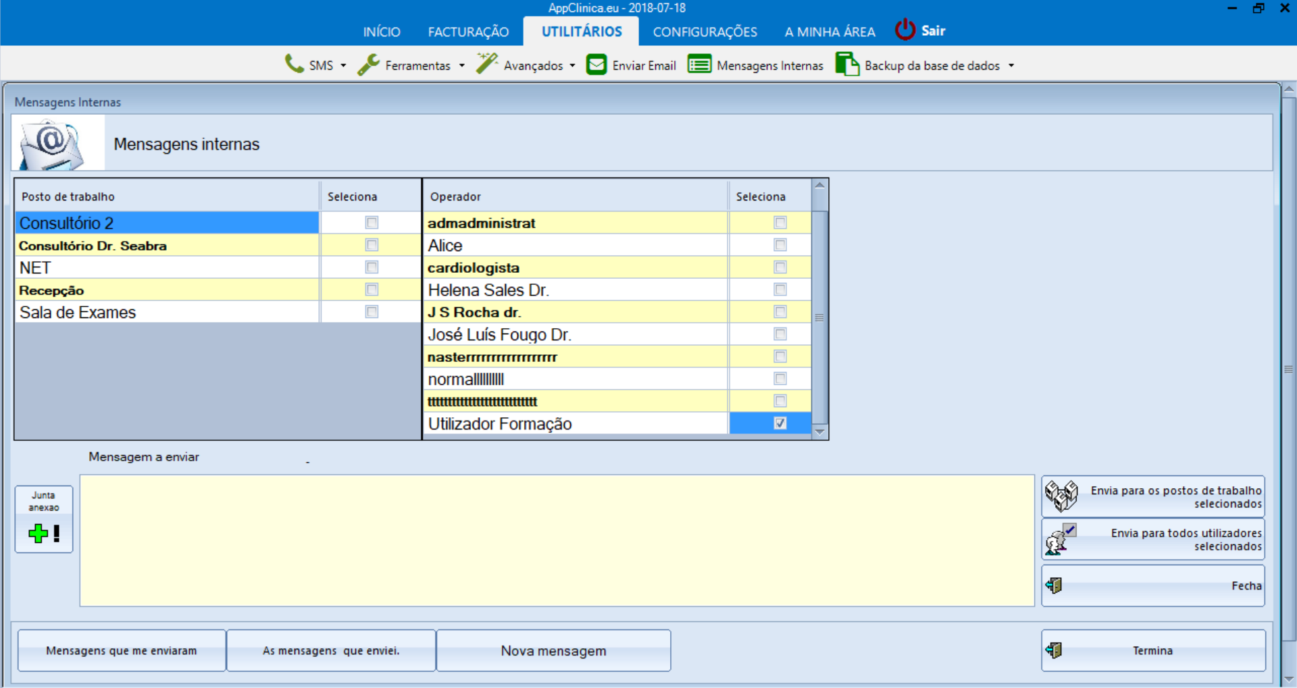The image size is (1297, 688).
Task: Open the INÍCIO tab
Action: [x=382, y=32]
